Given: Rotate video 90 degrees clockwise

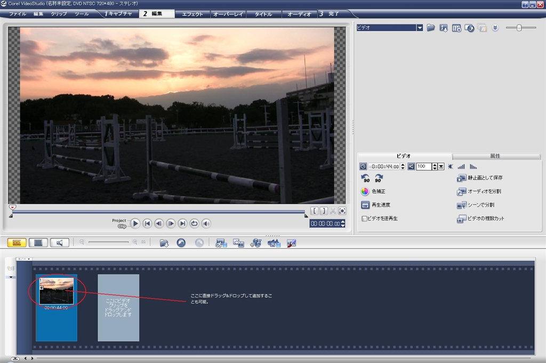Looking at the screenshot, I should coord(379,178).
